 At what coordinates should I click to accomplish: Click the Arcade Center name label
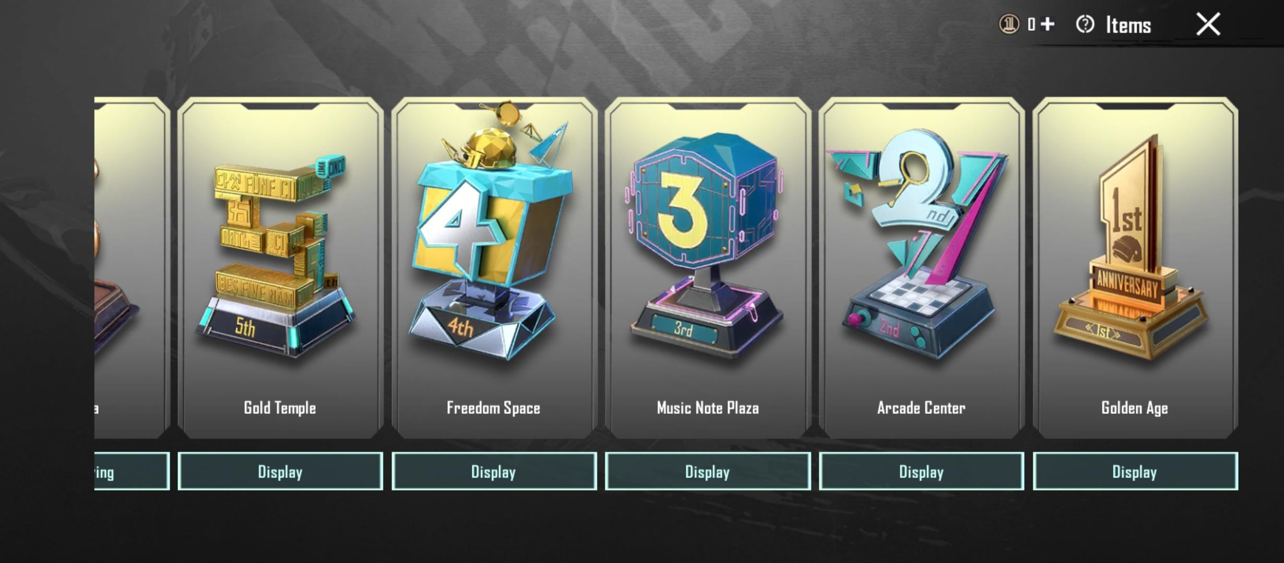coord(921,408)
